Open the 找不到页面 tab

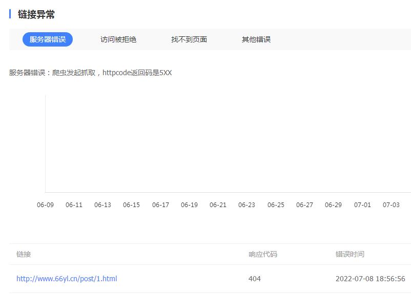(189, 39)
